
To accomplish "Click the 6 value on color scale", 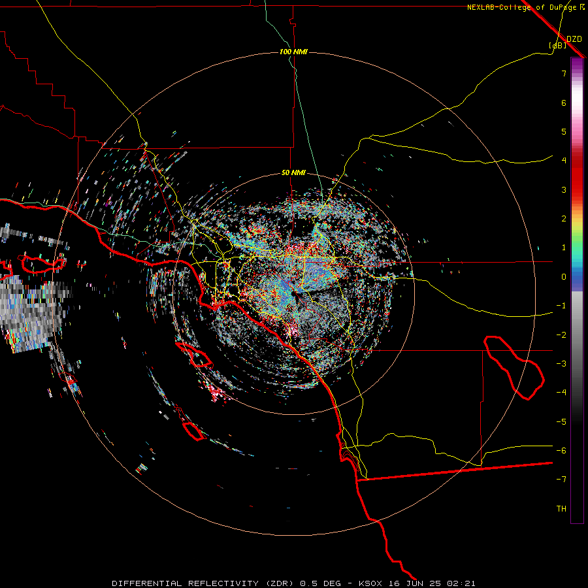I will 564,103.
